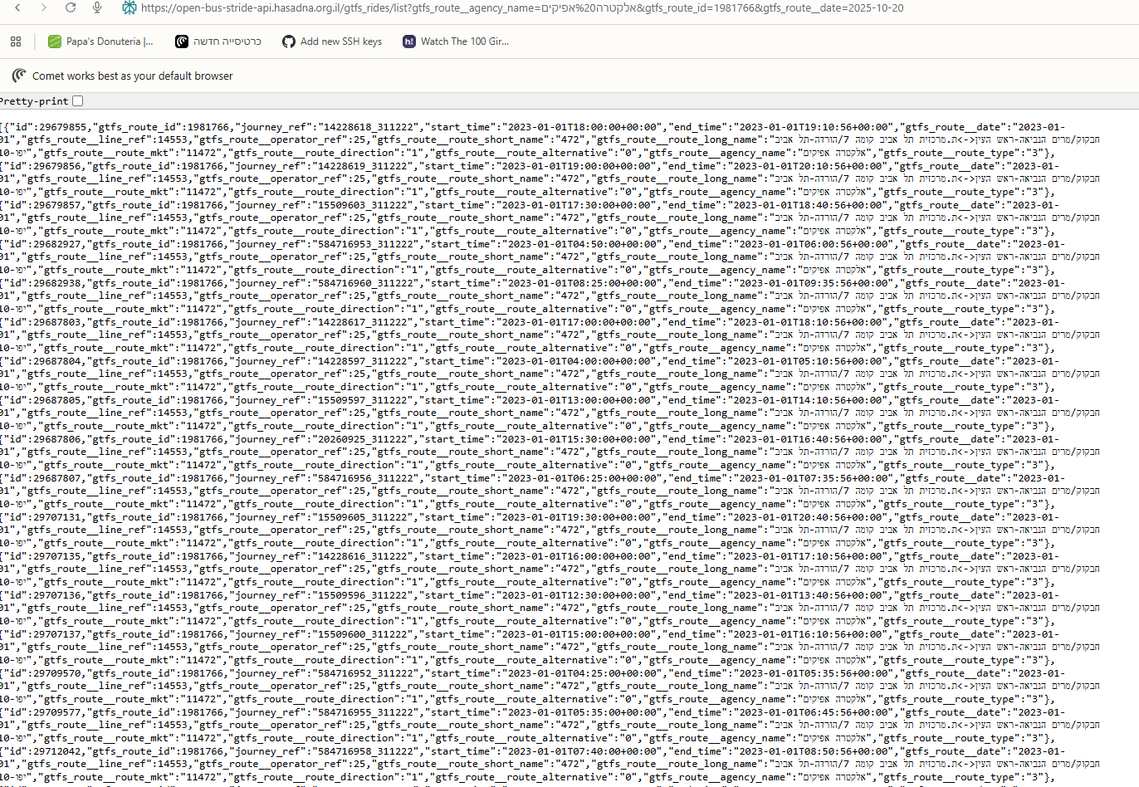Click the id 29682927 in the JSON
Image resolution: width=1139 pixels, height=787 pixels.
click(x=60, y=244)
